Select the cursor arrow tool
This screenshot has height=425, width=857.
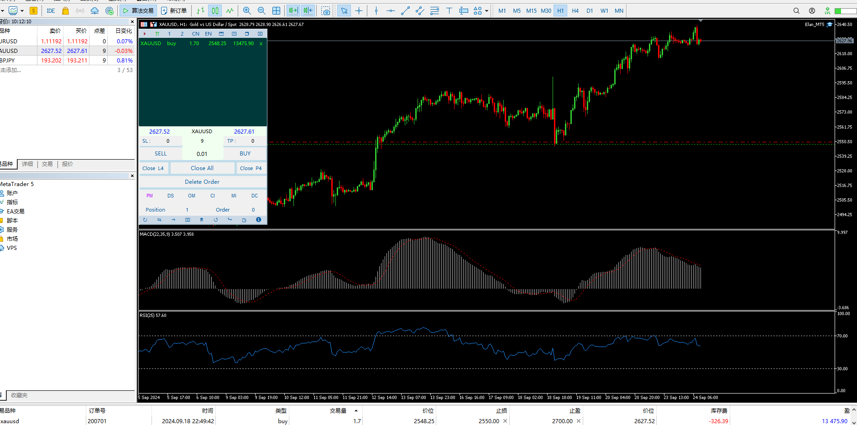[x=344, y=10]
